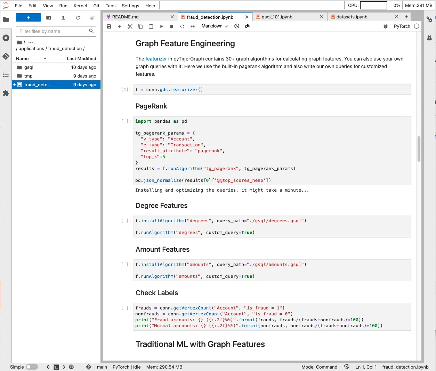Click the clock icon in notebook toolbar
This screenshot has height=371, width=436.
237,26
